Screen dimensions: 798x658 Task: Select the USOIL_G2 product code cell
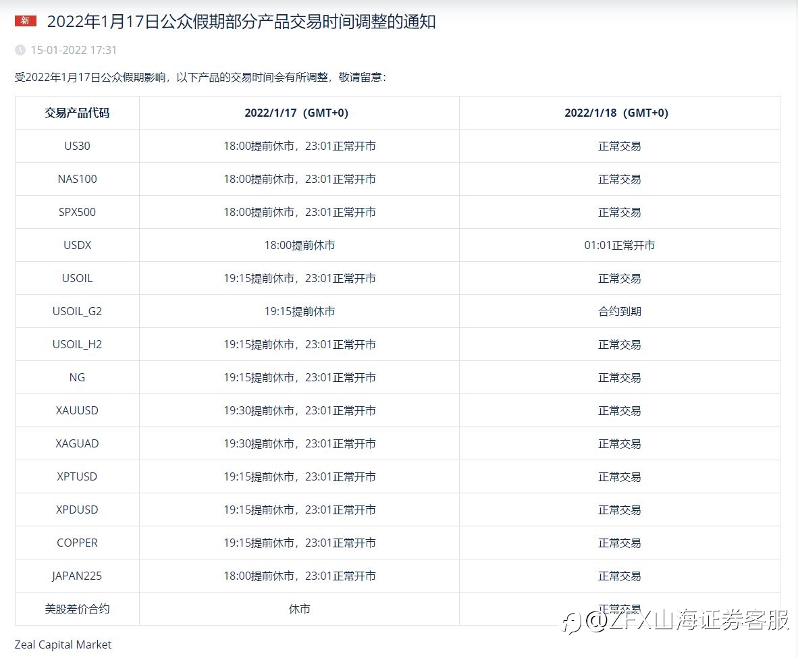[78, 311]
